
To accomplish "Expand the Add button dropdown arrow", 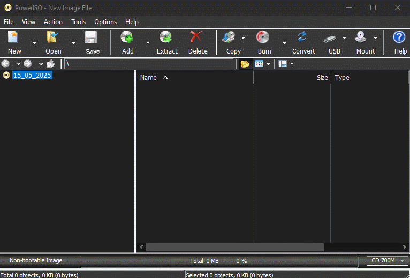I will click(x=148, y=43).
